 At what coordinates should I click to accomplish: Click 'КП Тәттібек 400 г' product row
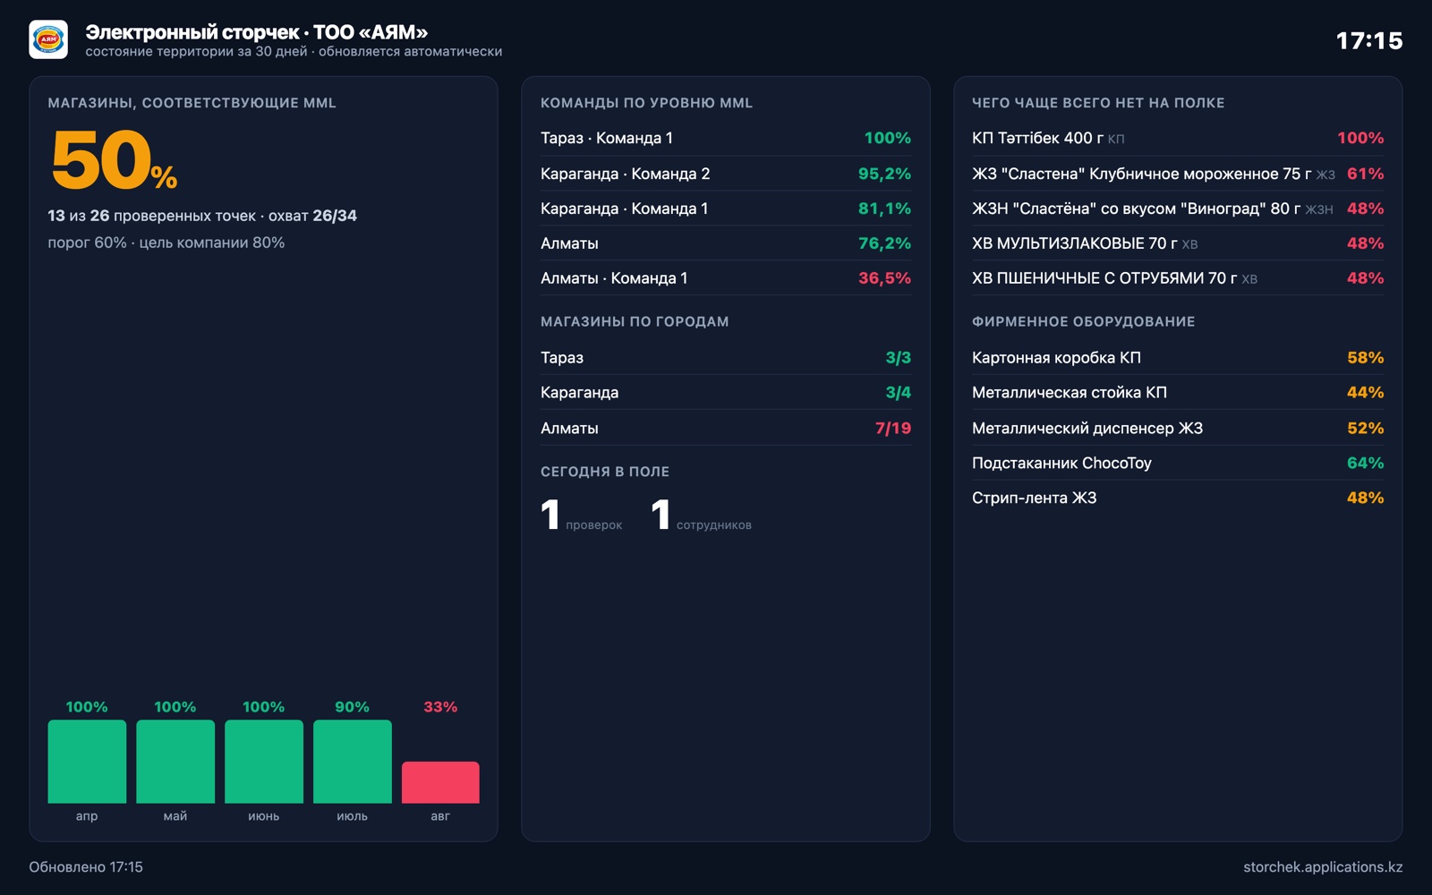1178,138
